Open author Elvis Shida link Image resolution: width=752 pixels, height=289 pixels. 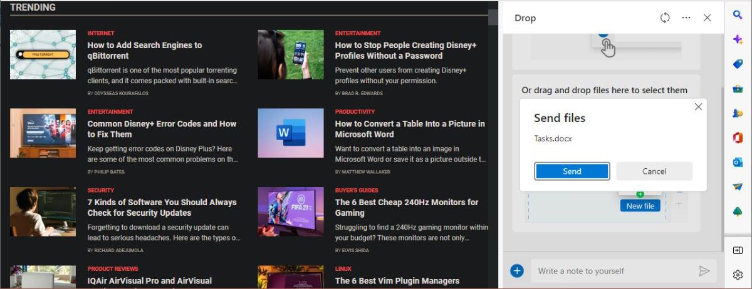tap(356, 250)
